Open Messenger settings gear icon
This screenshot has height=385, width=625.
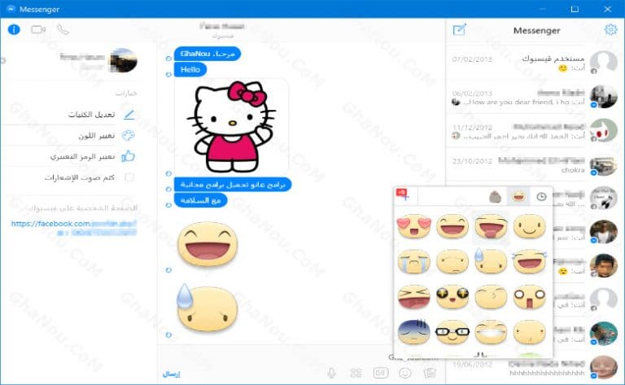click(610, 29)
